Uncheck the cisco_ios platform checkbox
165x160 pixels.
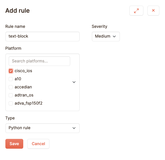(x=11, y=71)
